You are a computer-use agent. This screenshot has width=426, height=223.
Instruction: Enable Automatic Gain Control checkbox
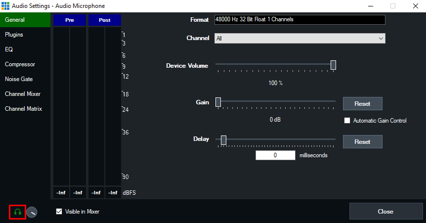[347, 121]
